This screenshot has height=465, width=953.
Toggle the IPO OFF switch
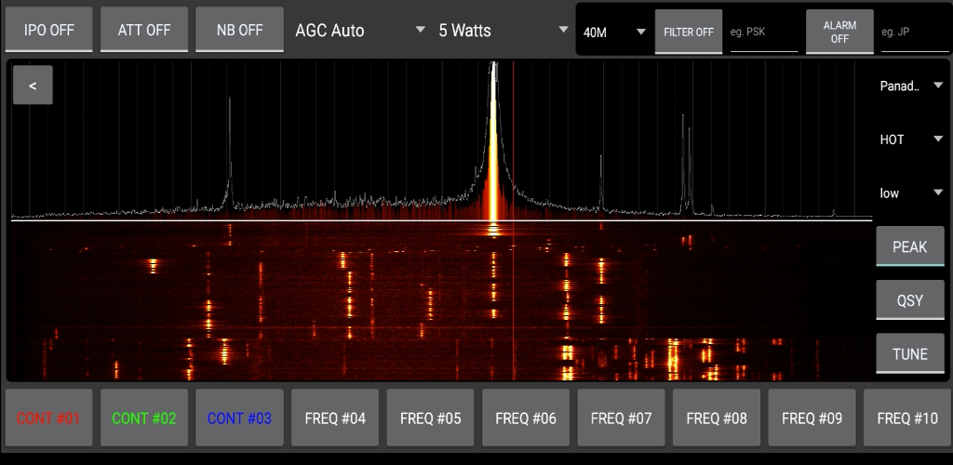point(49,30)
